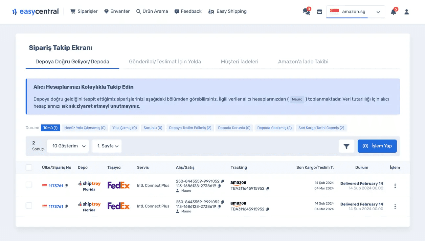Click the FedEx logo in first row
Viewport: 425px width, 241px height.
coord(119,186)
